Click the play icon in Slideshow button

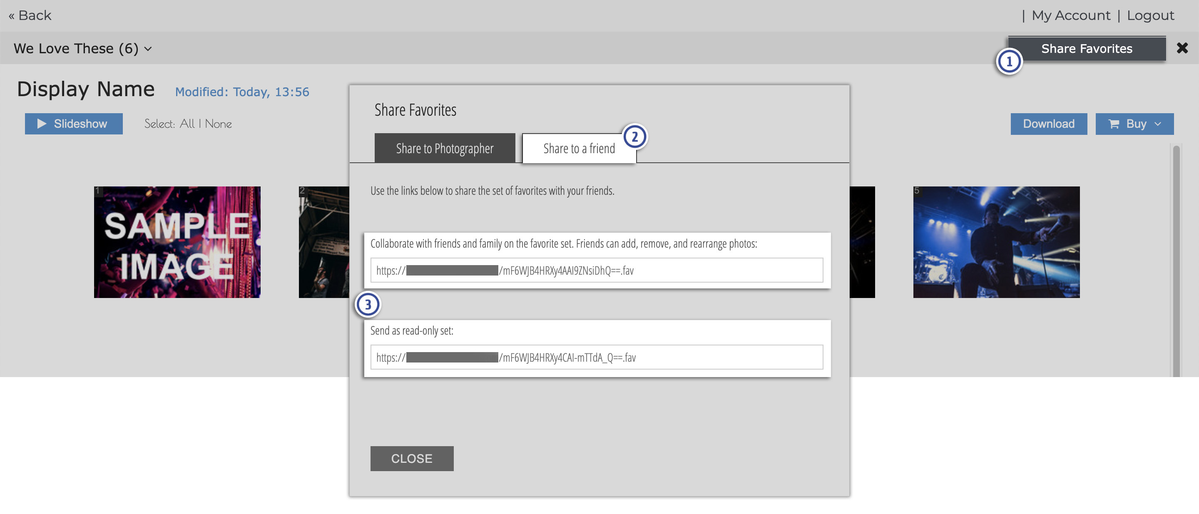click(42, 124)
